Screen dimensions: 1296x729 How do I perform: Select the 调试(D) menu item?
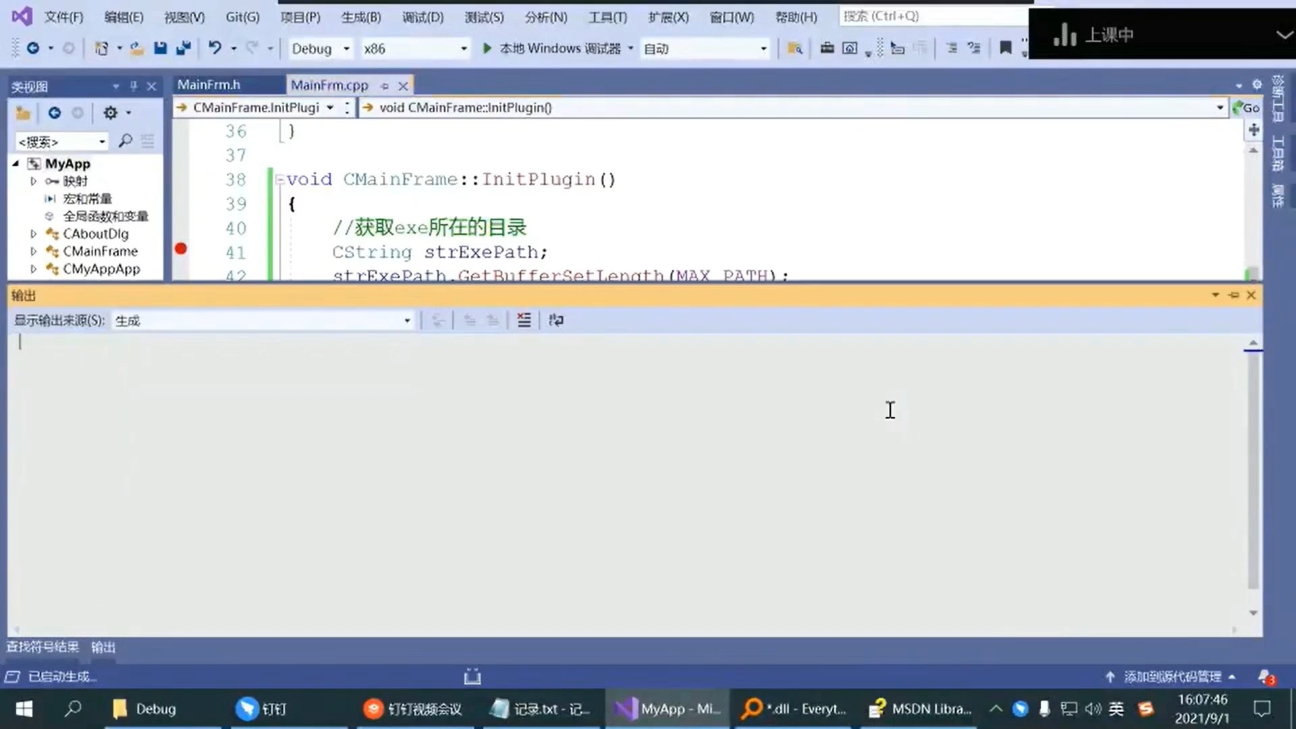[422, 16]
